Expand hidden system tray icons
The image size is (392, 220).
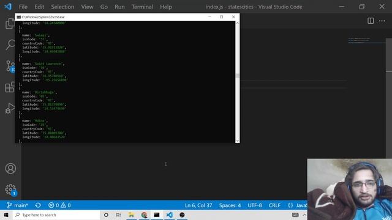(304, 215)
